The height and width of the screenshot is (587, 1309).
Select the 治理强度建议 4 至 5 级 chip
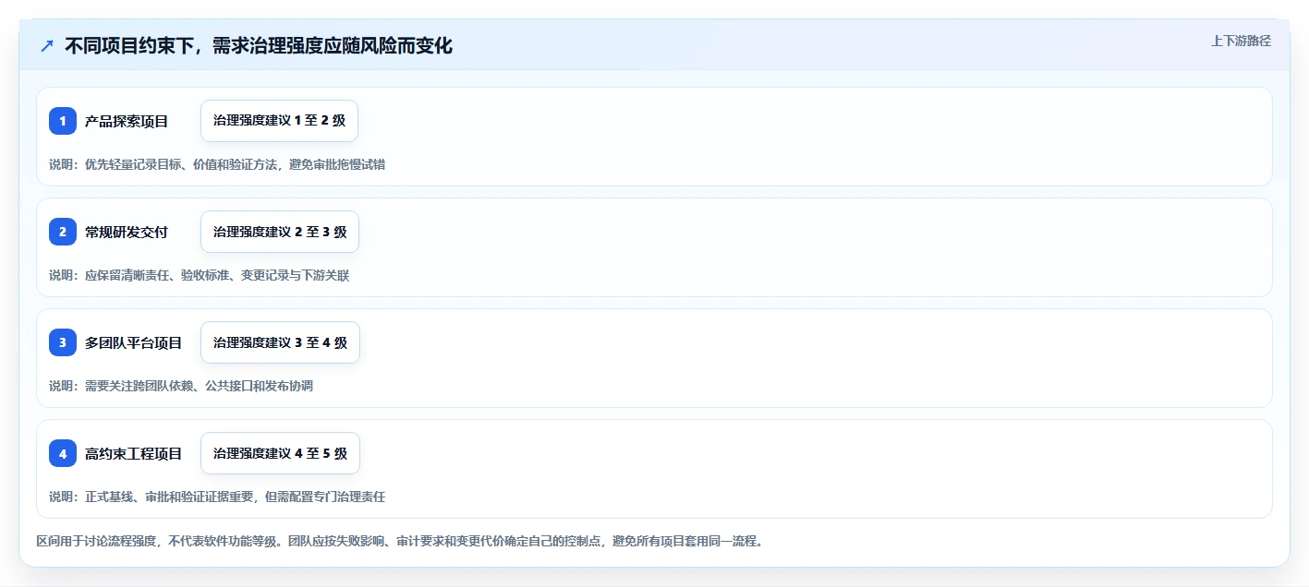(280, 453)
